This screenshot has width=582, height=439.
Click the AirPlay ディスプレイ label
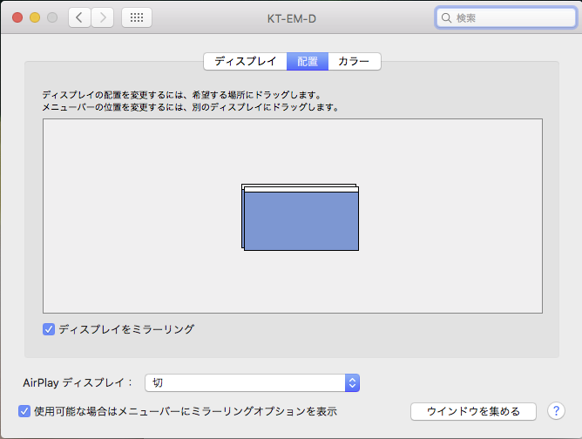pyautogui.click(x=78, y=382)
